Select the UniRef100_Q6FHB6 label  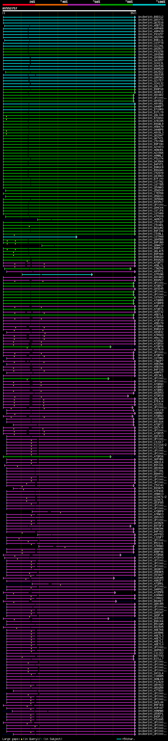(150, 459)
